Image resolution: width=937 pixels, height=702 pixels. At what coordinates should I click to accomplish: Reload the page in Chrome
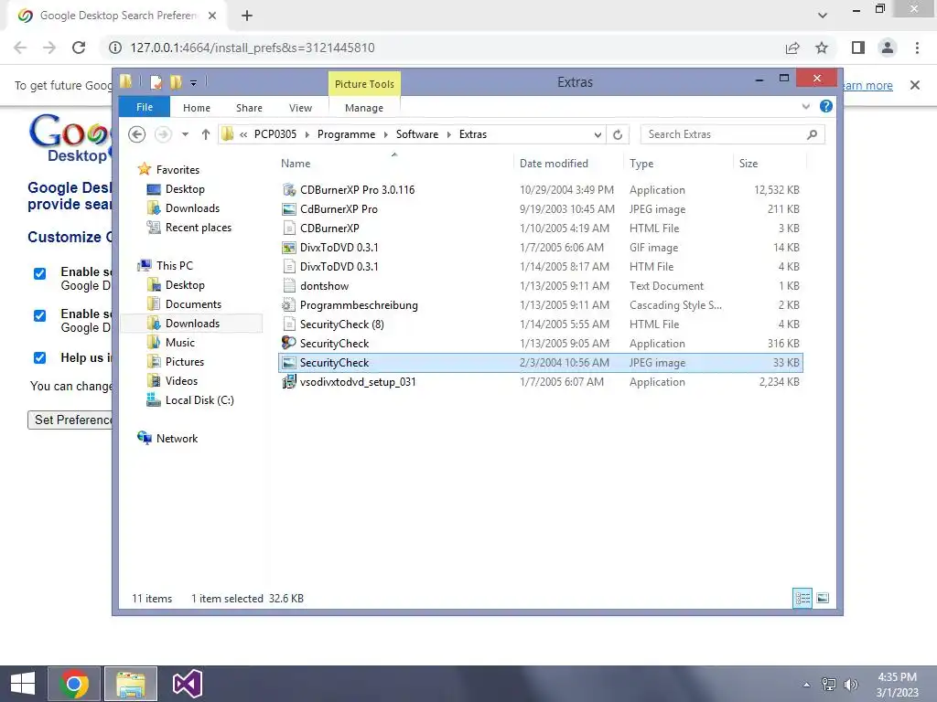(x=79, y=48)
